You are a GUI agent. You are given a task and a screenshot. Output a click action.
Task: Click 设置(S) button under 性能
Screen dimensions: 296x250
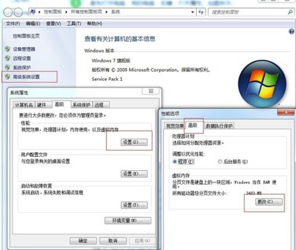[134, 142]
